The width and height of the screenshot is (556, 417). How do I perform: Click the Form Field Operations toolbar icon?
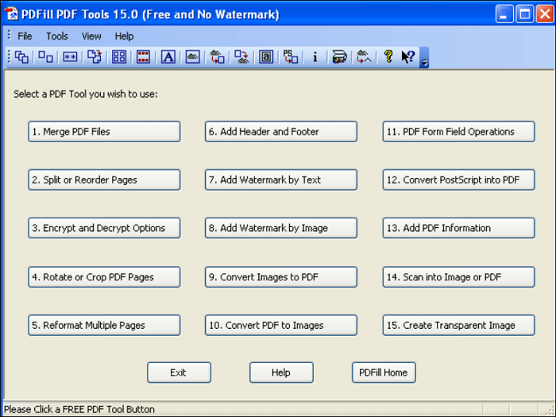click(266, 56)
